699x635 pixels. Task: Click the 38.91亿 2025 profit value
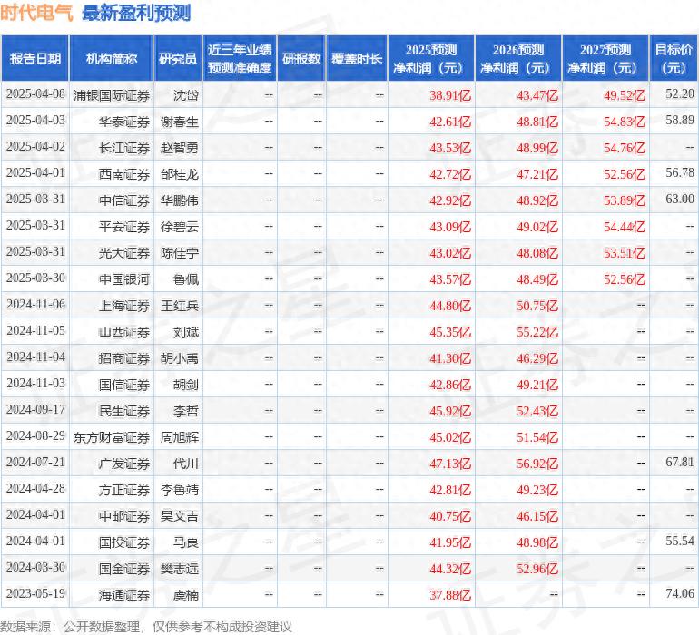coord(450,95)
